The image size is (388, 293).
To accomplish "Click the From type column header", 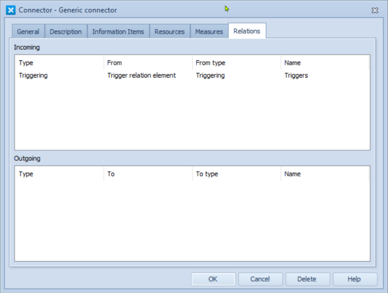I will tap(236, 63).
